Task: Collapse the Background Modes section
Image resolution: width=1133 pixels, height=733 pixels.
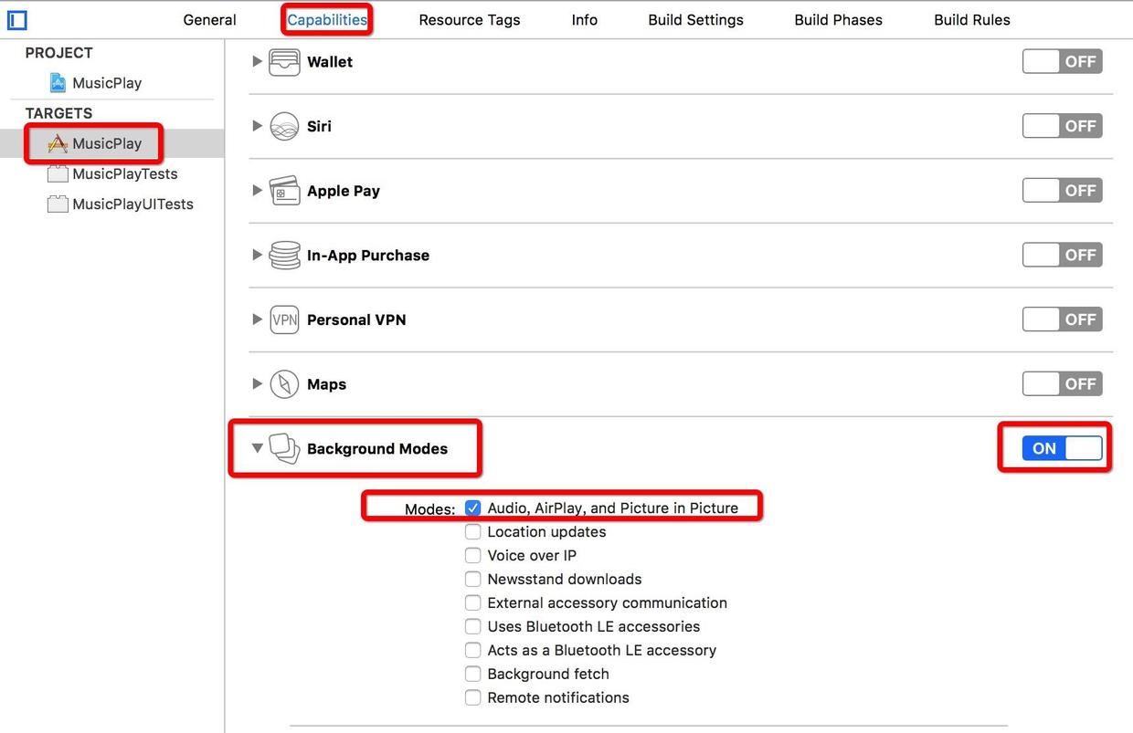Action: [x=258, y=448]
